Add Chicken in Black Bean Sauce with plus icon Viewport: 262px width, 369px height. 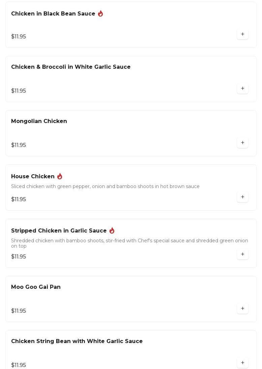[x=242, y=34]
